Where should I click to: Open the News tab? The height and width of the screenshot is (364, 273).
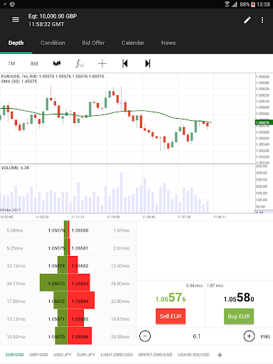point(168,43)
